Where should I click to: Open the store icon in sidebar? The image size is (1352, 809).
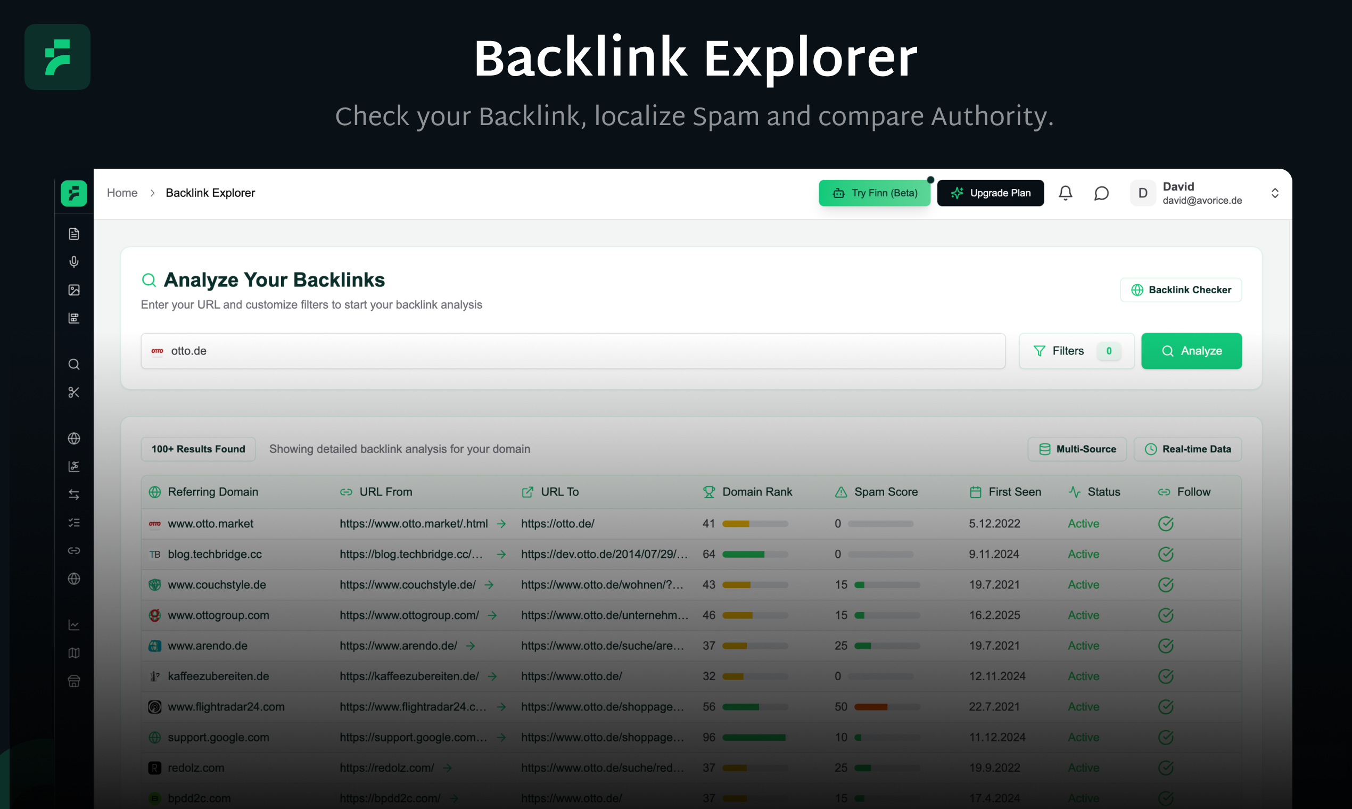[x=74, y=681]
